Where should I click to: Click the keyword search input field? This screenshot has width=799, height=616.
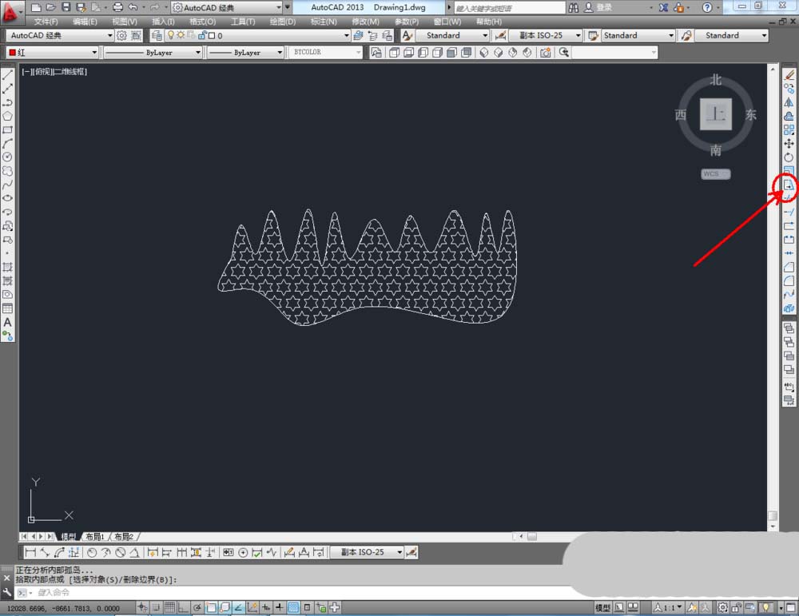510,8
